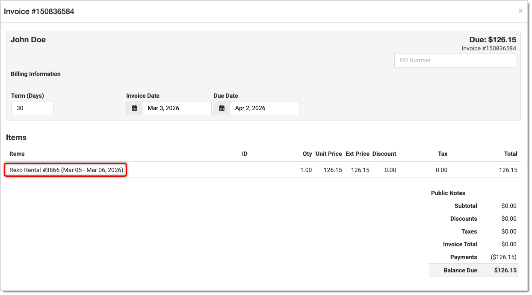The image size is (532, 295).
Task: Open invoice item Rezo Rental dated Mar 05
Action: tap(65, 169)
